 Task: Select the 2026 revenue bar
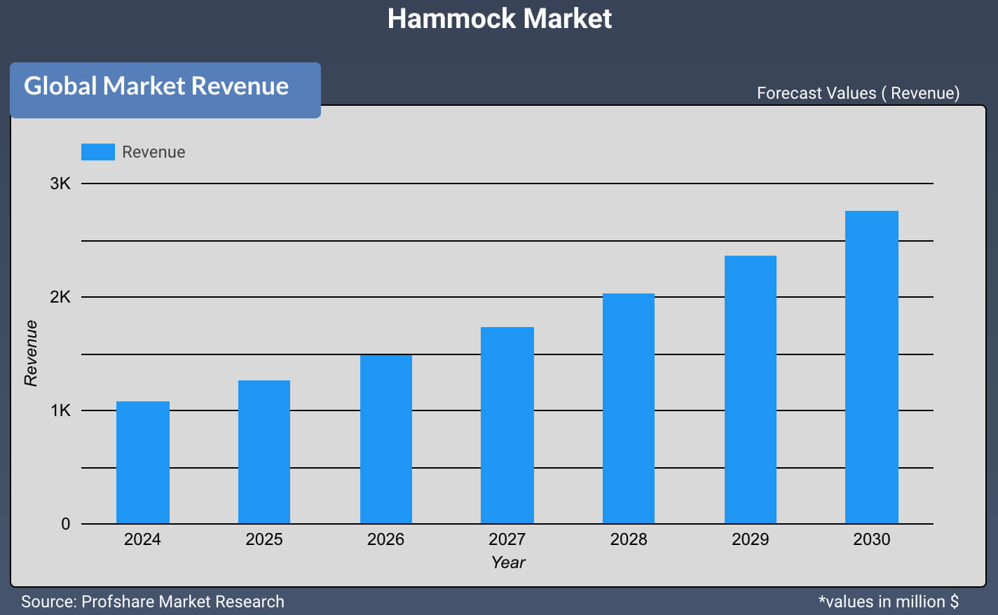click(386, 439)
